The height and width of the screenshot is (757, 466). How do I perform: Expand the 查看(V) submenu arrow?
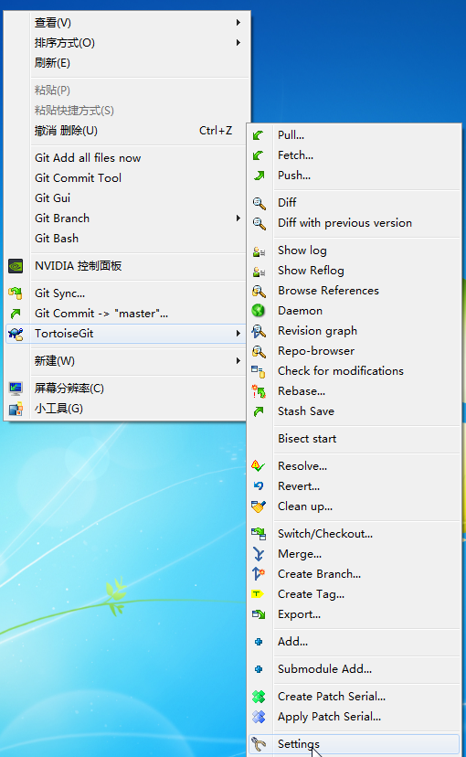point(238,22)
